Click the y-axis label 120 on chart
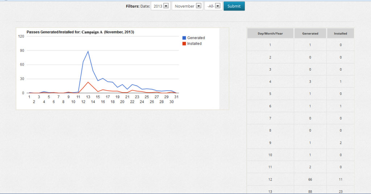The width and height of the screenshot is (371, 194). point(21,36)
